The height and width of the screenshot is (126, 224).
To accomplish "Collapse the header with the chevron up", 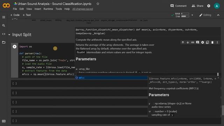I will pos(218,15).
